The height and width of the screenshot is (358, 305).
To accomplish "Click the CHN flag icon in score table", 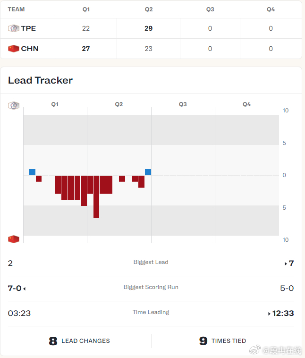I will 13,49.
